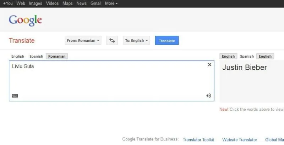This screenshot has height=145, width=284.
Task: Clear the source text with X icon
Action: (209, 65)
